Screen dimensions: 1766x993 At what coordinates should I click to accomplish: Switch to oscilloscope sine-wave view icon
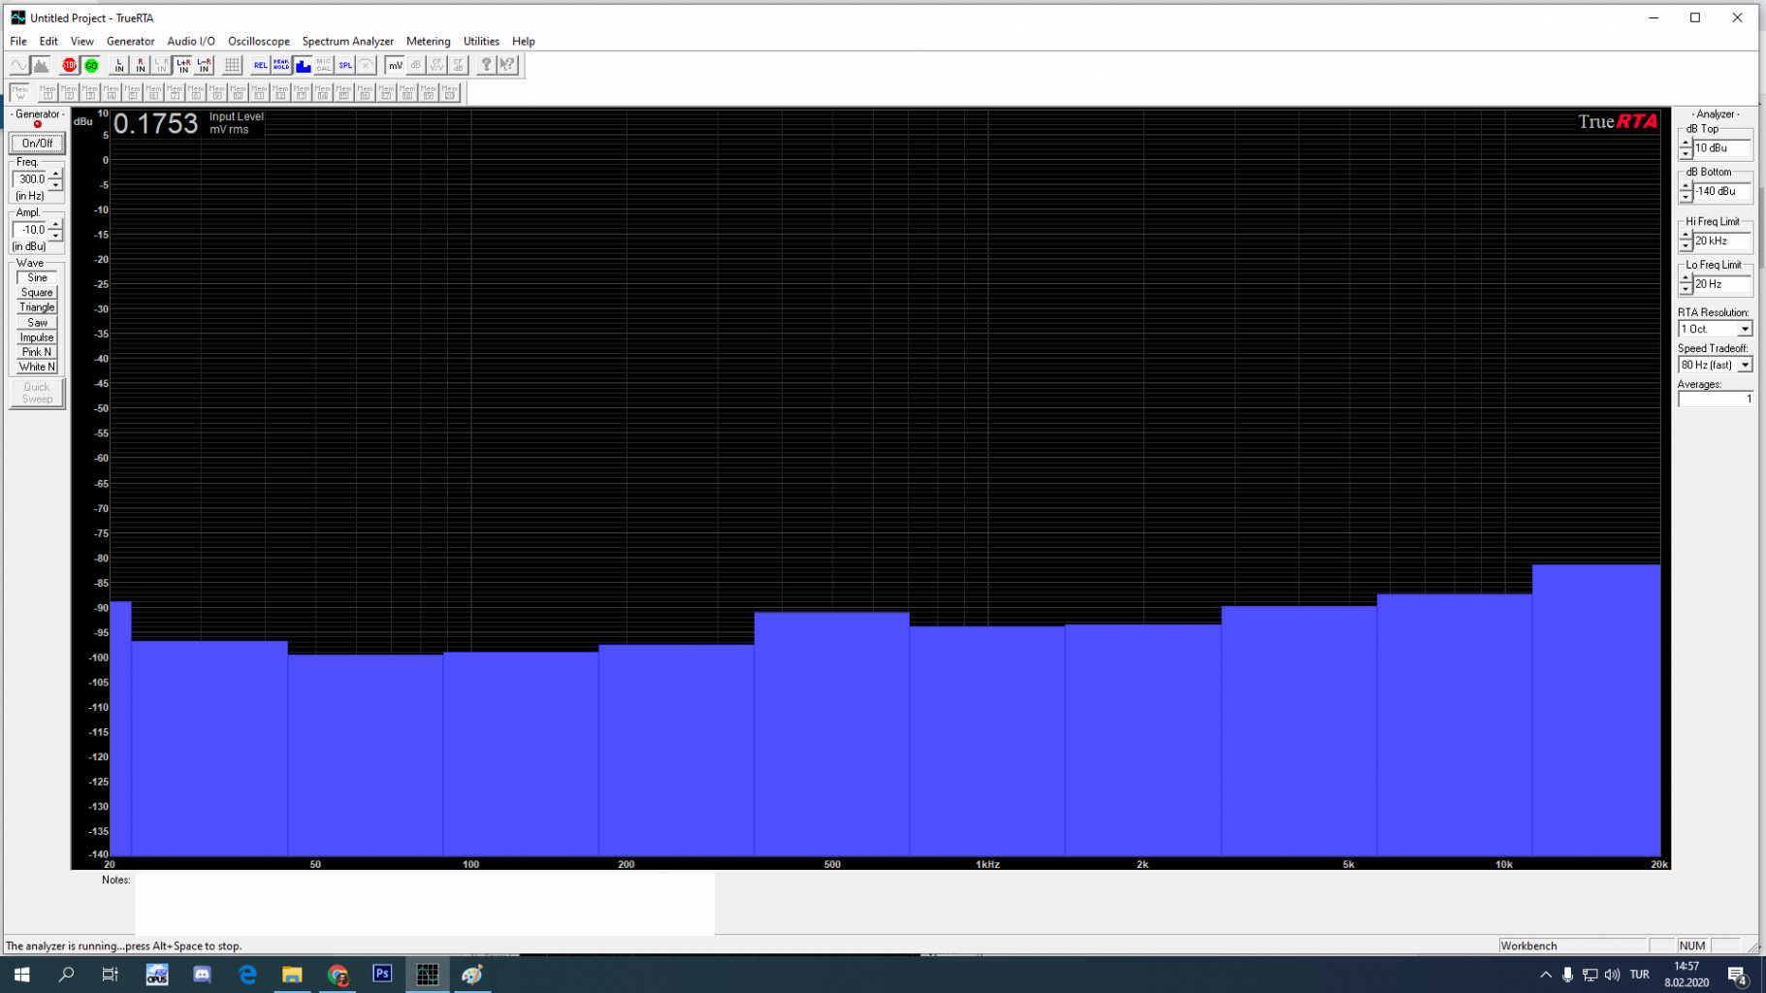pos(19,65)
